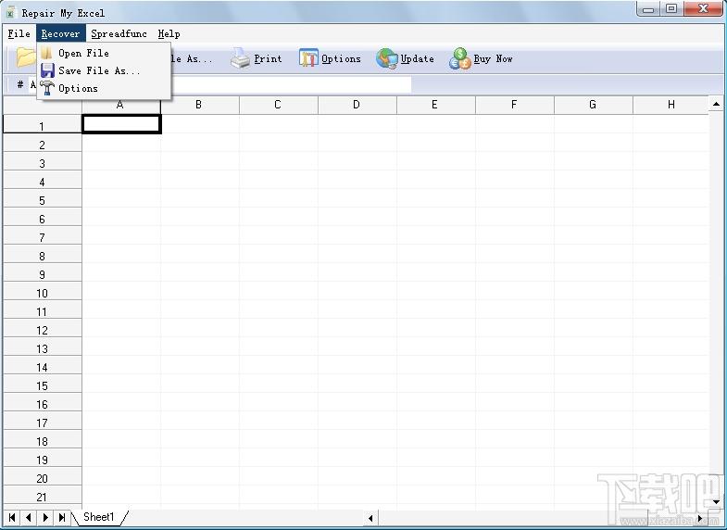Click the Buy Now coins icon
The image size is (727, 530).
460,59
